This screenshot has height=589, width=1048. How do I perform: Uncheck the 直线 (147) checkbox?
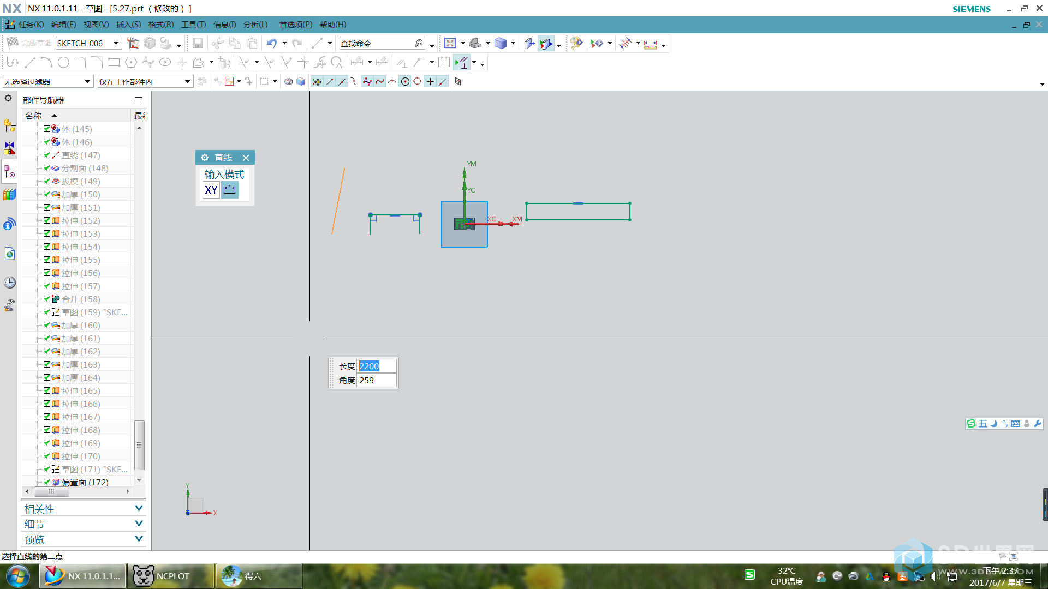click(47, 155)
